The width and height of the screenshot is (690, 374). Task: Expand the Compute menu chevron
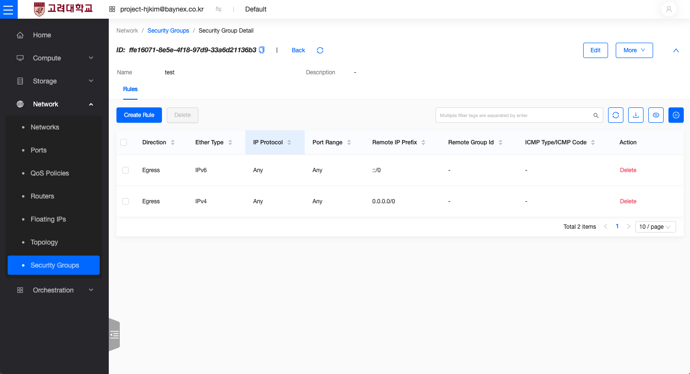click(91, 58)
